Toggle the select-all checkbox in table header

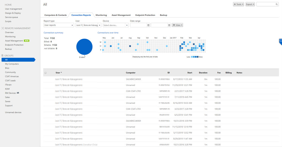[x=45, y=73]
